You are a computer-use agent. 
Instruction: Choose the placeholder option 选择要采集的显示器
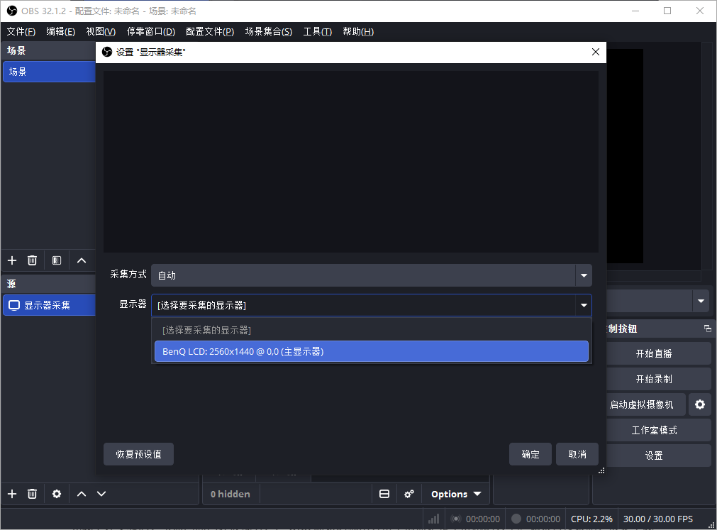[372, 330]
